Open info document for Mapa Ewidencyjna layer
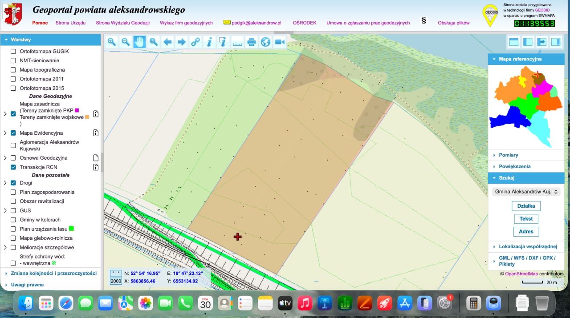The height and width of the screenshot is (318, 570). pos(95,133)
